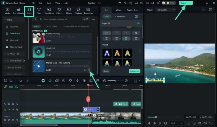Screen dimensions: 217x127
Task: Expand the AI Music section
Action: click(5, 54)
